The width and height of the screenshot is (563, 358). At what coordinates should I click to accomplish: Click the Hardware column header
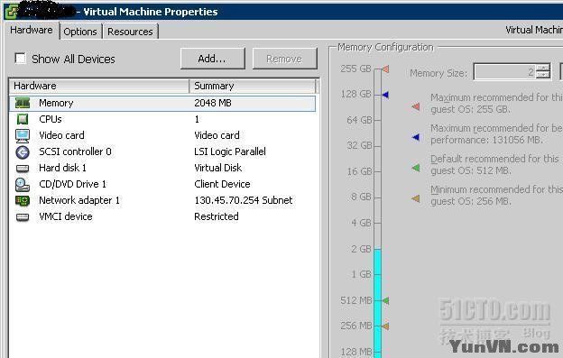(x=99, y=86)
